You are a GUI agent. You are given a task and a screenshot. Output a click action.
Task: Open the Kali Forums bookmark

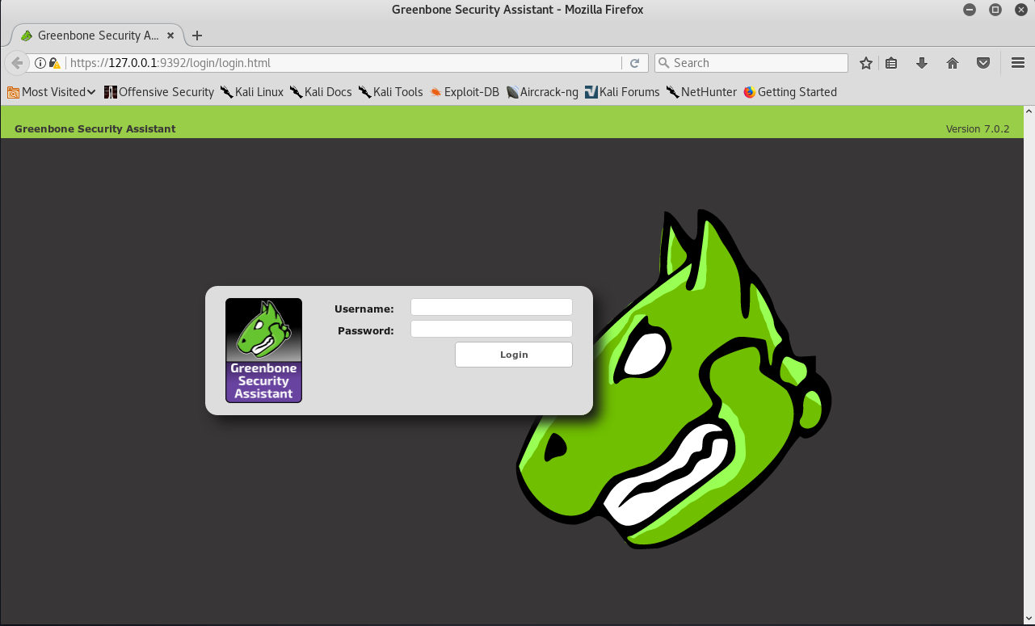click(x=622, y=92)
